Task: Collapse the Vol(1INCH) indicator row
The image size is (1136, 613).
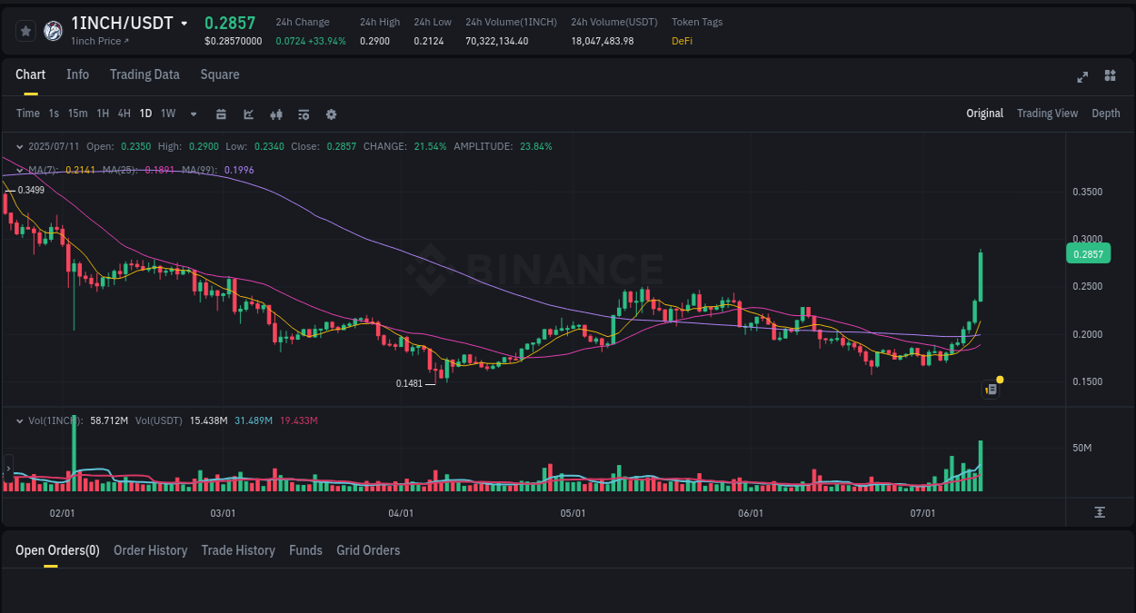Action: point(20,420)
